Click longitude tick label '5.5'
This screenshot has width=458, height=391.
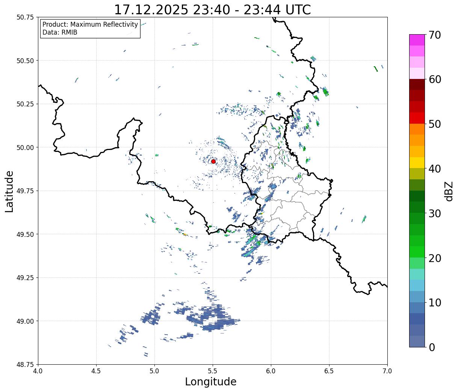click(x=213, y=371)
